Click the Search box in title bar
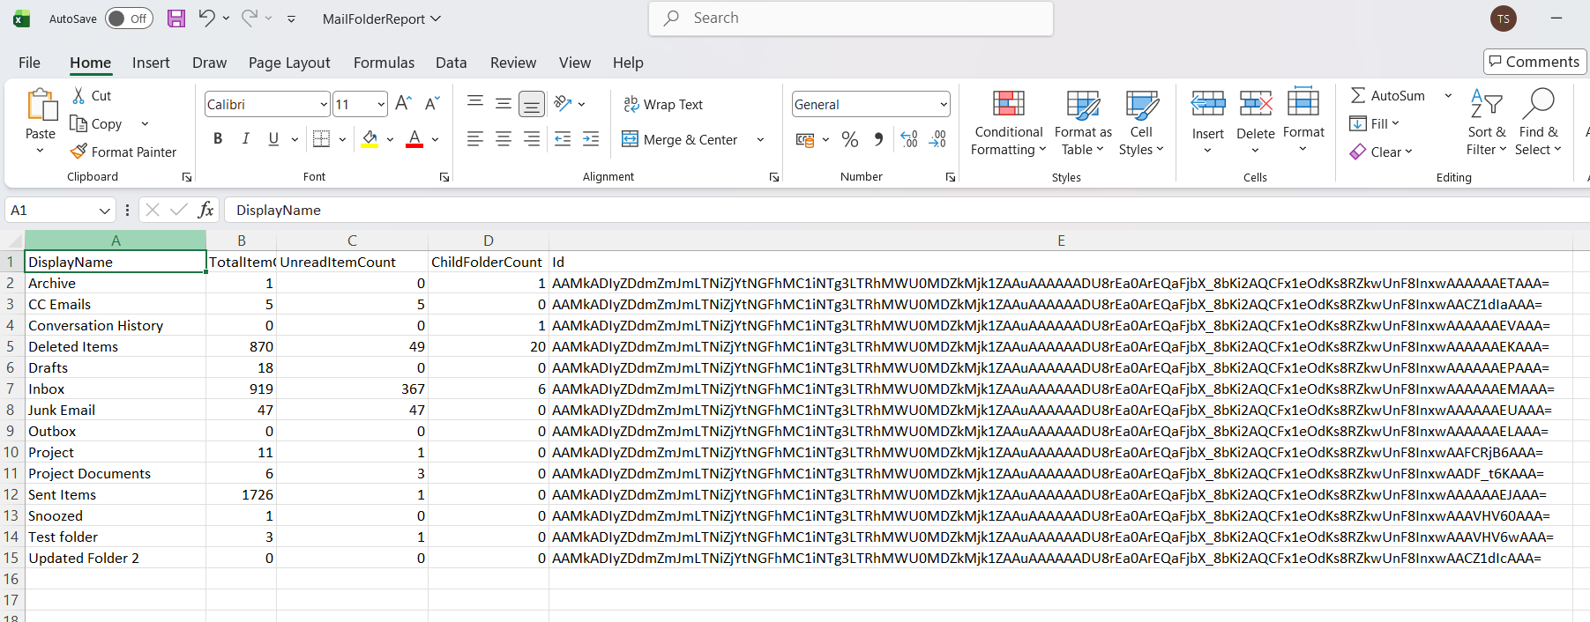1590x622 pixels. [851, 19]
